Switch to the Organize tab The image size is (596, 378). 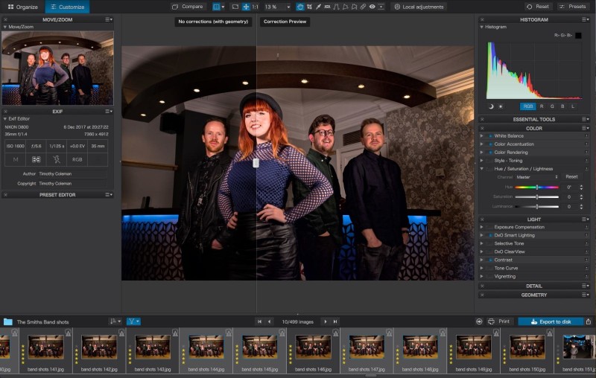(x=22, y=7)
